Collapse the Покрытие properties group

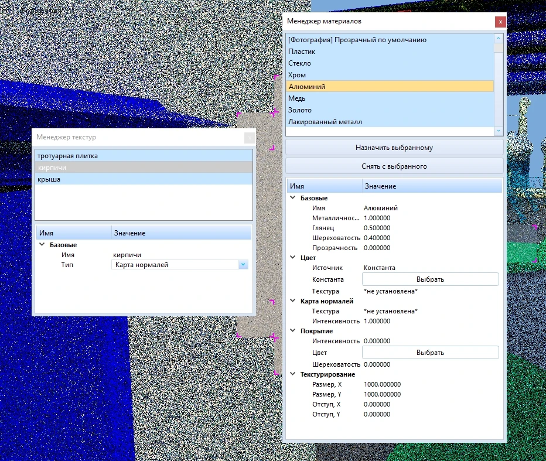tap(293, 331)
